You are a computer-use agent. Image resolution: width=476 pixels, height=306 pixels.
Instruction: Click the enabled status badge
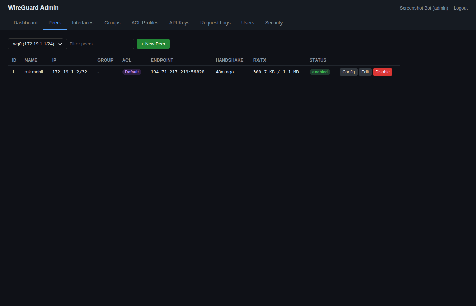[320, 72]
